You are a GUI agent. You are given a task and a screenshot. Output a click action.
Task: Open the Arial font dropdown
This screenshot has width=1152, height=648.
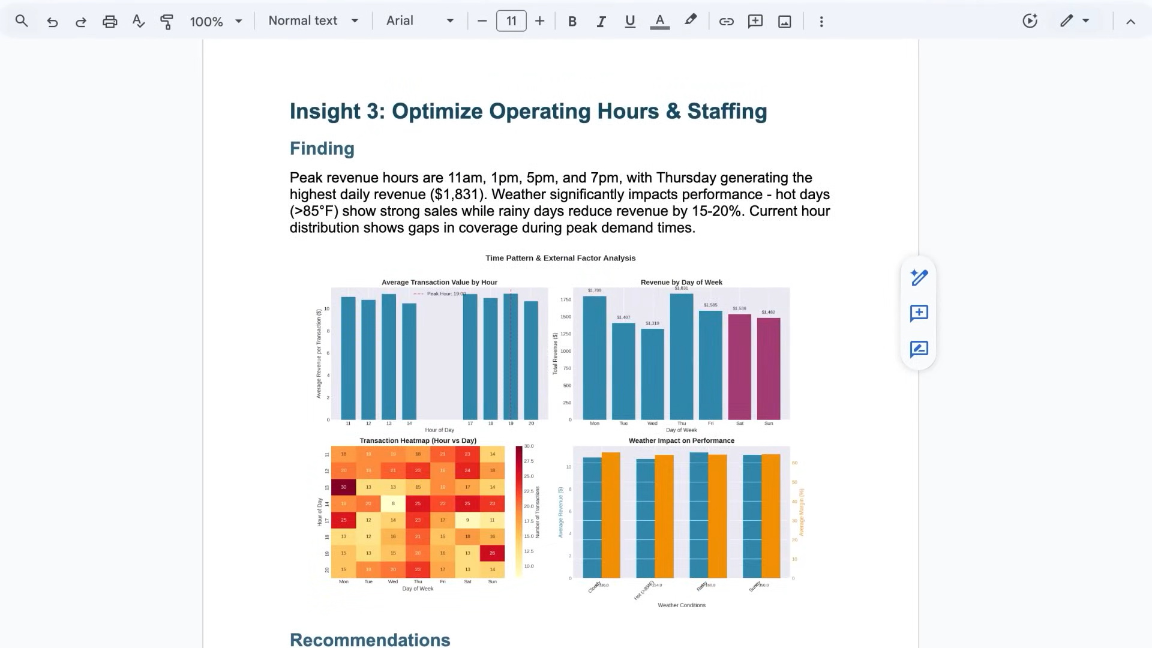(x=420, y=21)
